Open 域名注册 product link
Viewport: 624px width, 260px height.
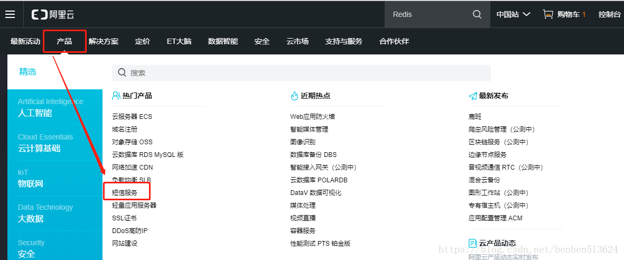[x=125, y=129]
